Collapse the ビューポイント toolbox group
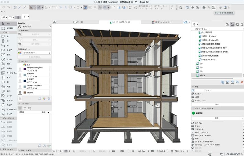244x156 pixels. 1,118
